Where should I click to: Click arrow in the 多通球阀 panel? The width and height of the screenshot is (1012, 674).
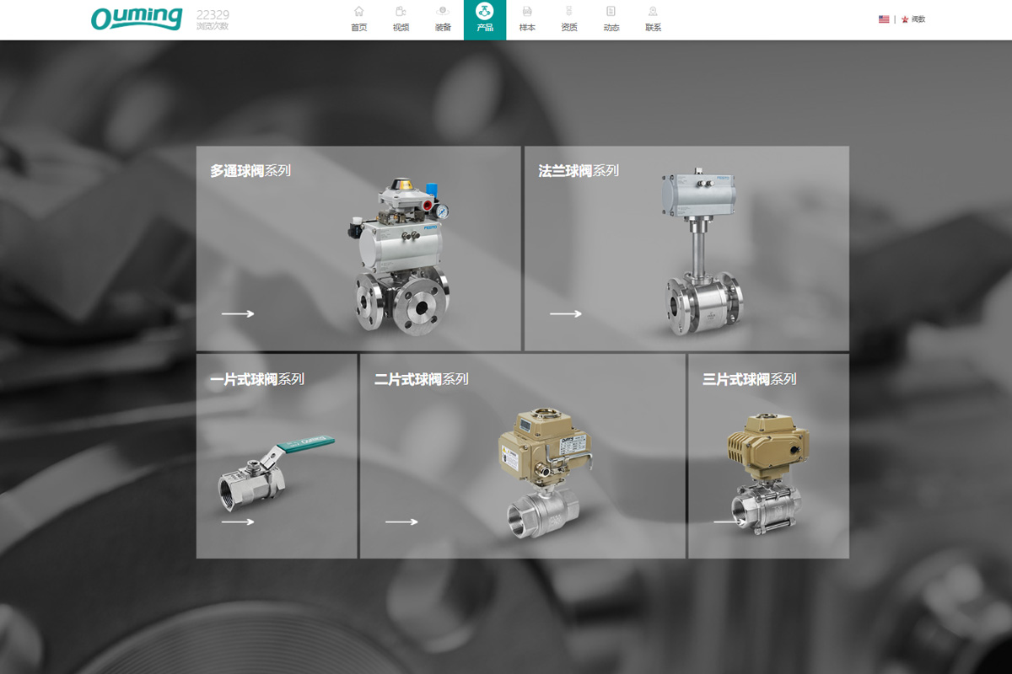click(238, 314)
